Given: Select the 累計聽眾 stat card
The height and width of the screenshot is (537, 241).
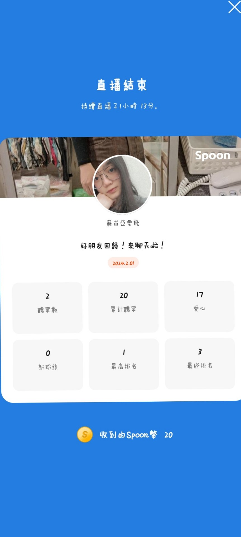Looking at the screenshot, I should 123,307.
